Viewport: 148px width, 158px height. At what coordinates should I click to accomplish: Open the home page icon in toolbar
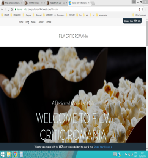[x=12, y=9]
